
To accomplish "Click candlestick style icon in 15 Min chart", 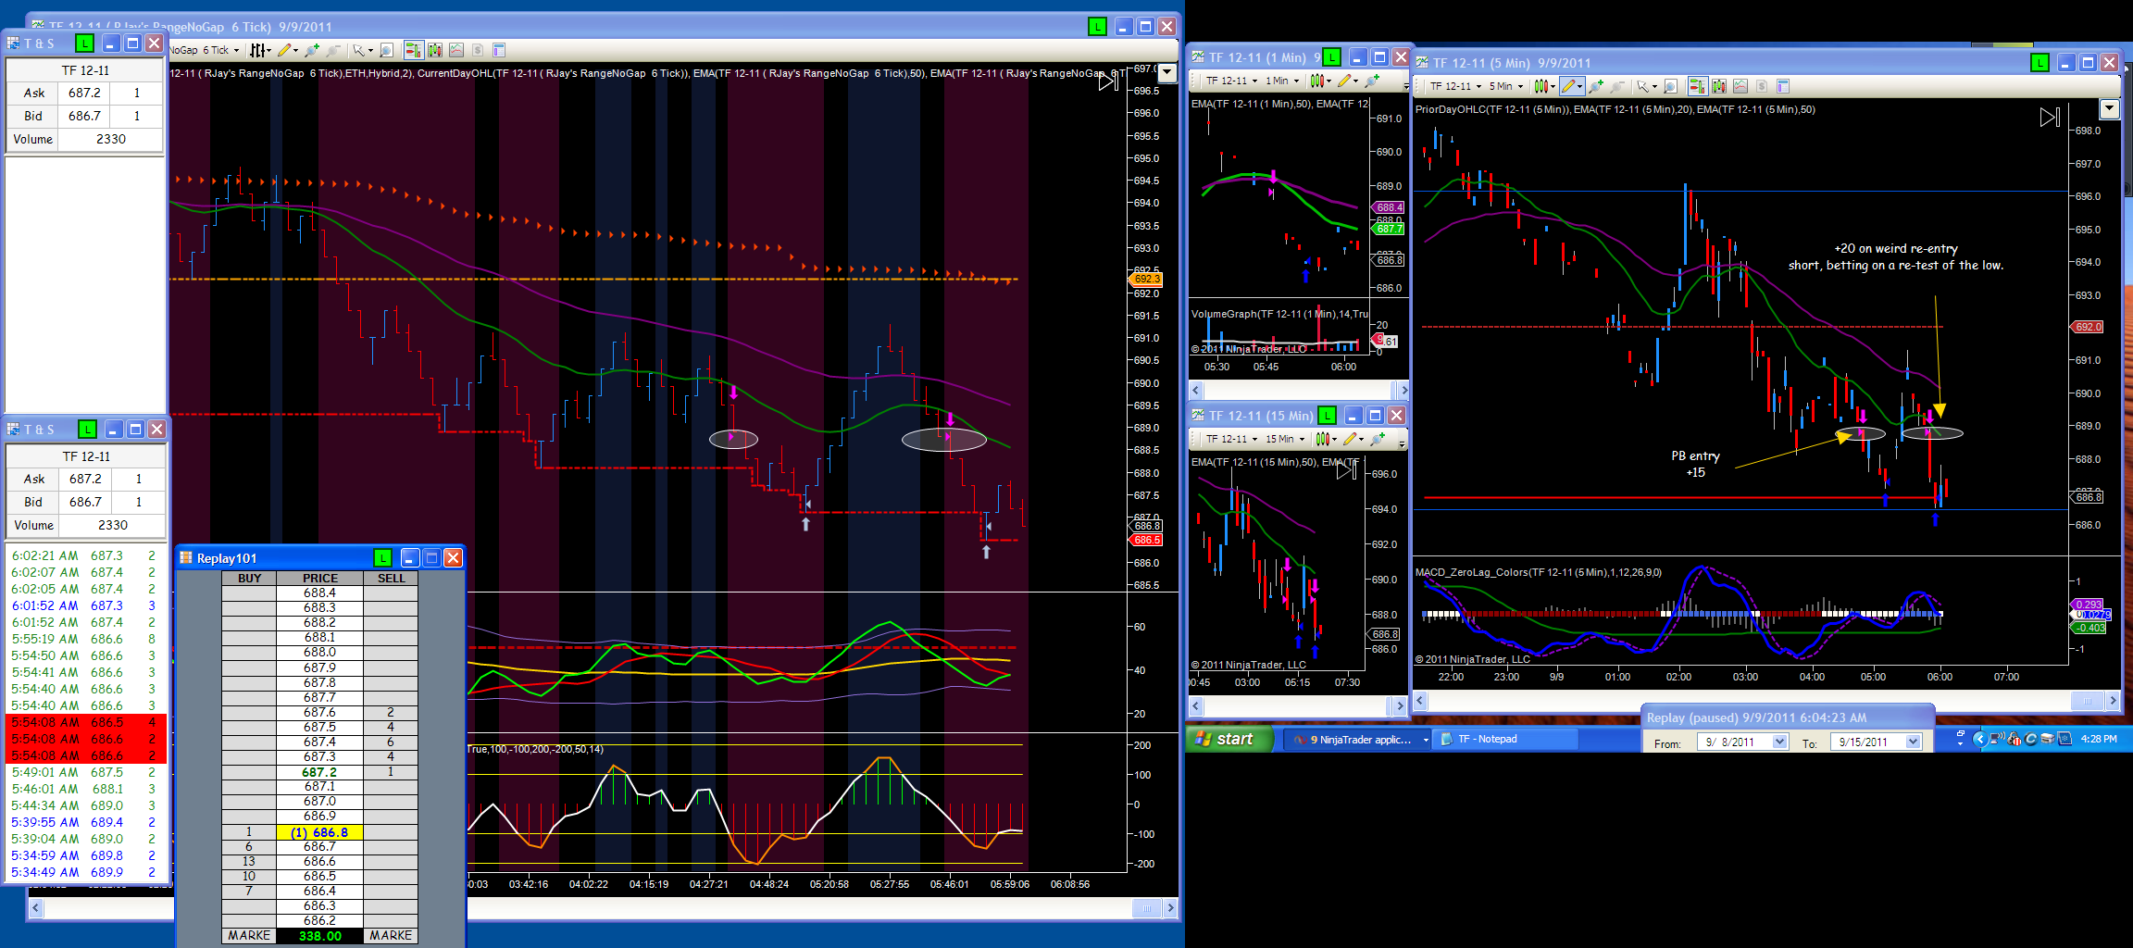I will pos(1325,439).
